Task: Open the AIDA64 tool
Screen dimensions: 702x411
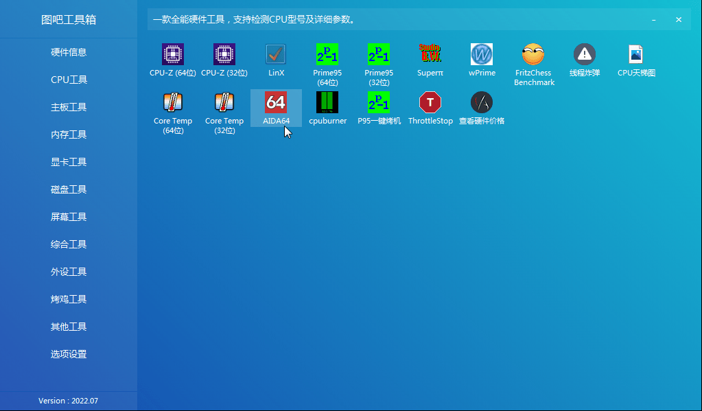Action: pos(276,108)
